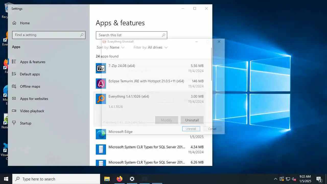This screenshot has height=184, width=327.
Task: Maximize the Settings window
Action: tap(195, 8)
